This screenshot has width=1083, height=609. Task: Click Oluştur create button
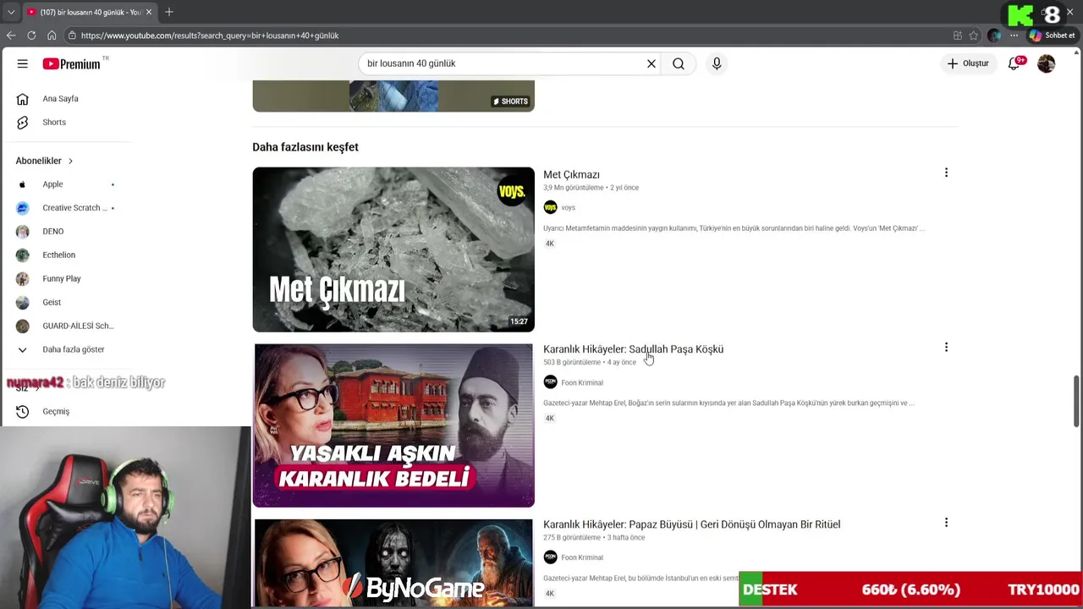point(968,63)
